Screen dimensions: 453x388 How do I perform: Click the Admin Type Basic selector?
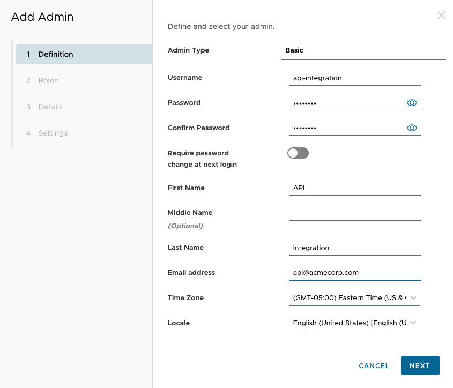[363, 50]
